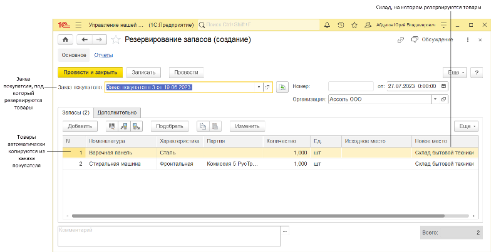Focus the Номер input field
501x252 pixels.
pyautogui.click(x=351, y=86)
